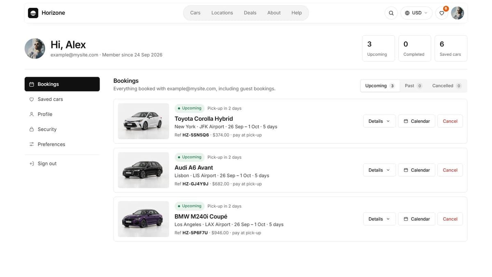Viewport: 492px width, 277px height.
Task: Click the lock icon beside Security
Action: click(32, 129)
